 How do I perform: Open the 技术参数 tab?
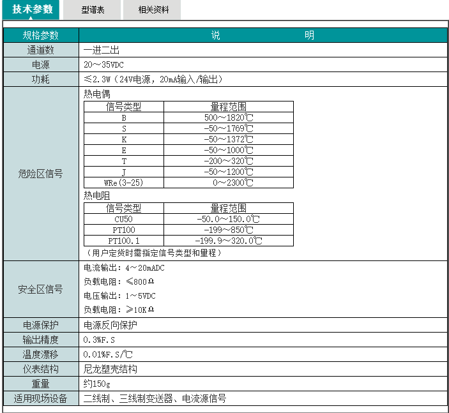[31, 10]
